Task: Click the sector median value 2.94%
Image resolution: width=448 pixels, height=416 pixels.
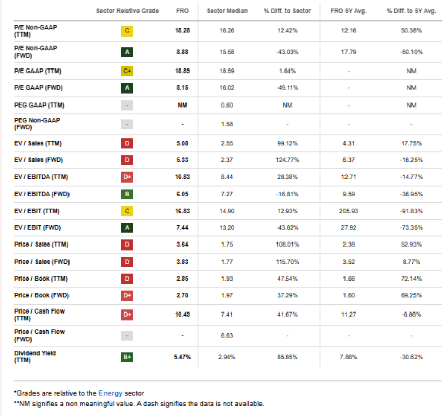Action: pos(227,357)
